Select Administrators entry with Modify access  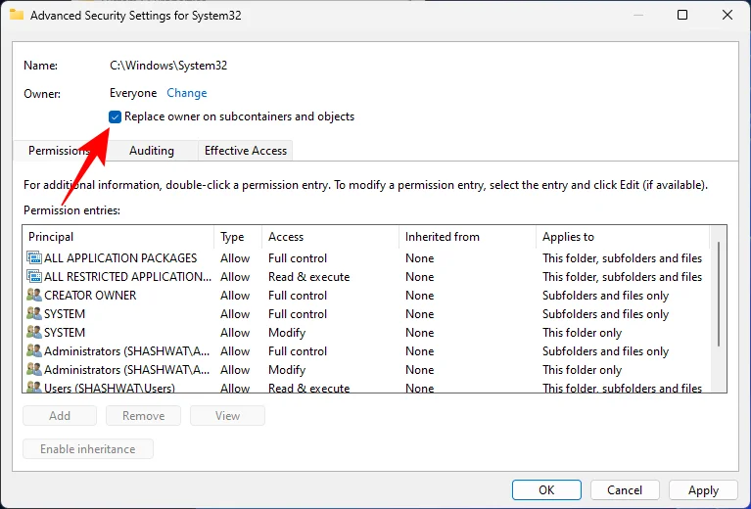pyautogui.click(x=366, y=370)
